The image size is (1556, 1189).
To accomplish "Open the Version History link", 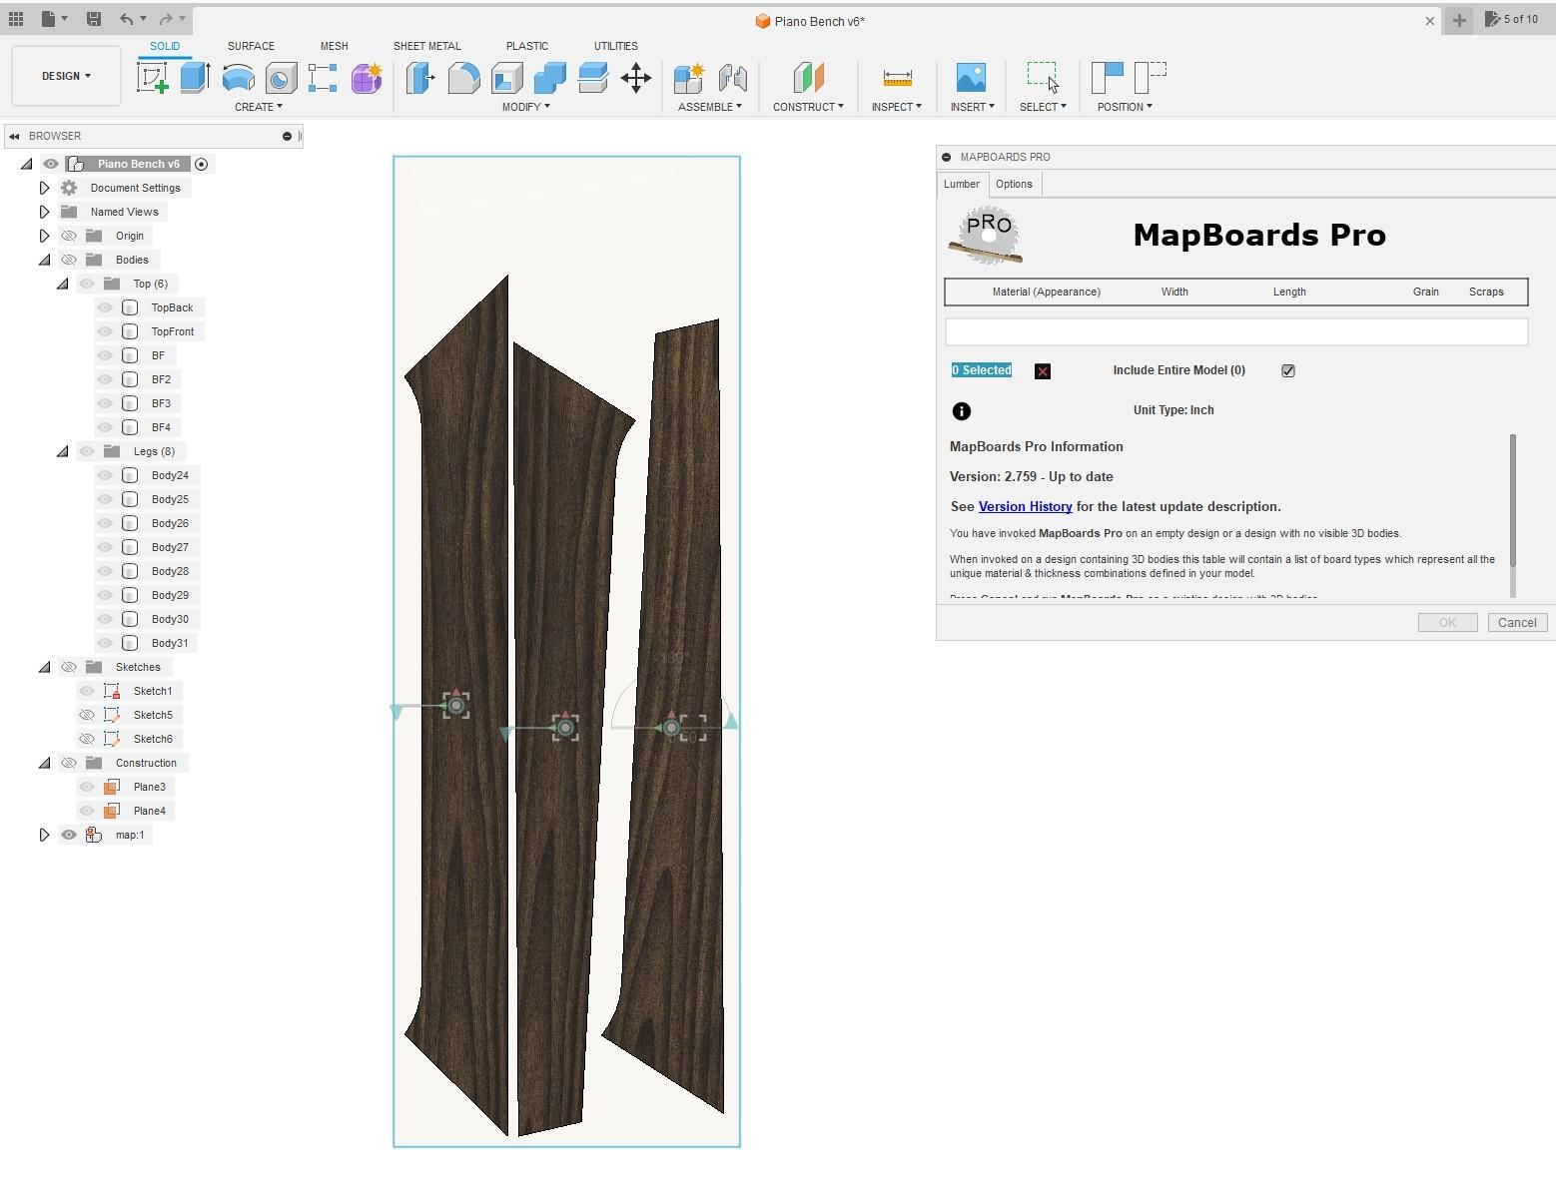I will point(1025,506).
